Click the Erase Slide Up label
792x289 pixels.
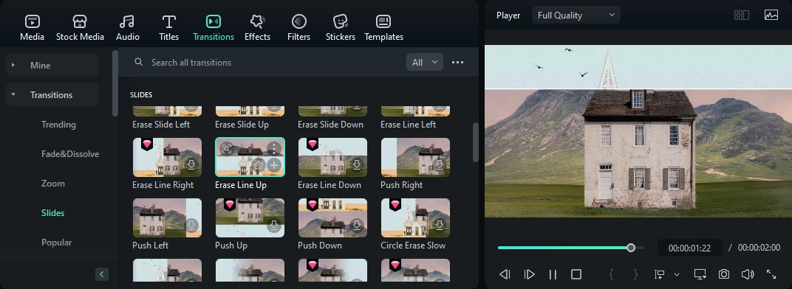coord(242,125)
